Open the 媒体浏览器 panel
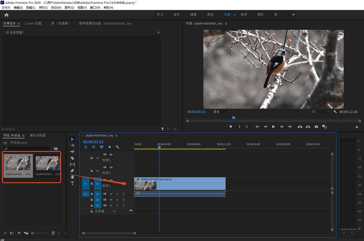364x241 pixels. pyautogui.click(x=38, y=135)
